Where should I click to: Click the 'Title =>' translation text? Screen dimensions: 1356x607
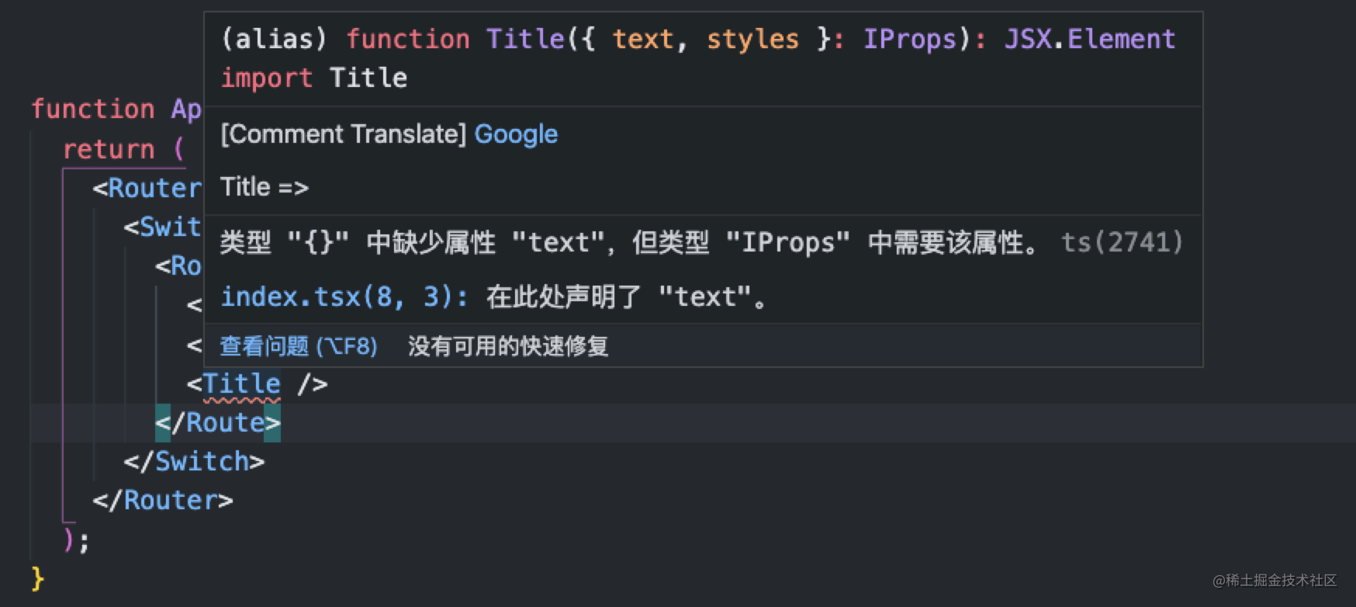(264, 187)
